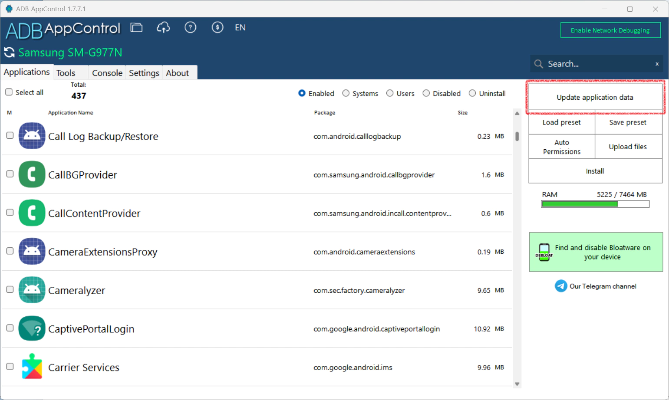The image size is (669, 400).
Task: Click the Install button
Action: pos(595,171)
